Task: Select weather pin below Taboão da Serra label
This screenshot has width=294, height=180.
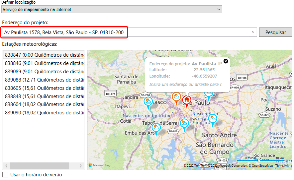Action: tap(184, 124)
